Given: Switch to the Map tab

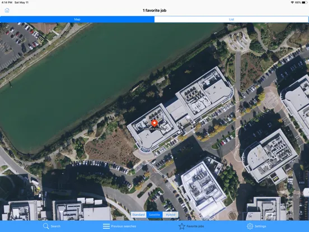Looking at the screenshot, I should 77,19.
